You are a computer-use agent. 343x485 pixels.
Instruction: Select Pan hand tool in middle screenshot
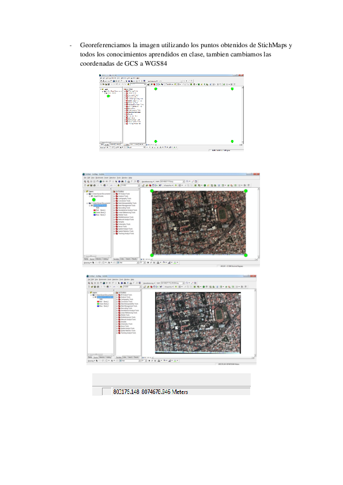[97, 181]
